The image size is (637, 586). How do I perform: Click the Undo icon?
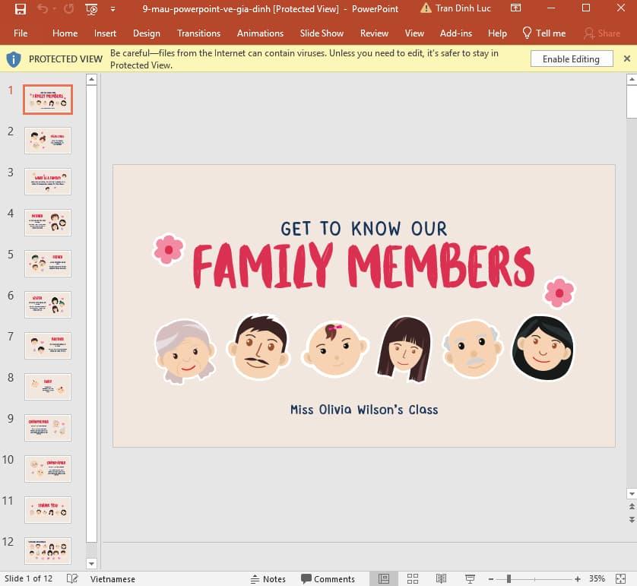pos(43,8)
